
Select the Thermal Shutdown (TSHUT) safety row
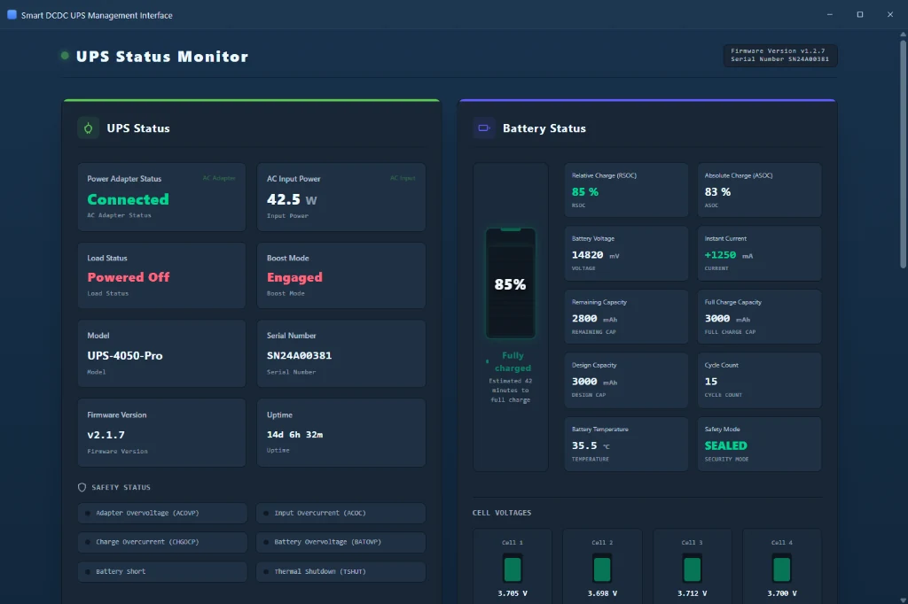[x=341, y=571]
